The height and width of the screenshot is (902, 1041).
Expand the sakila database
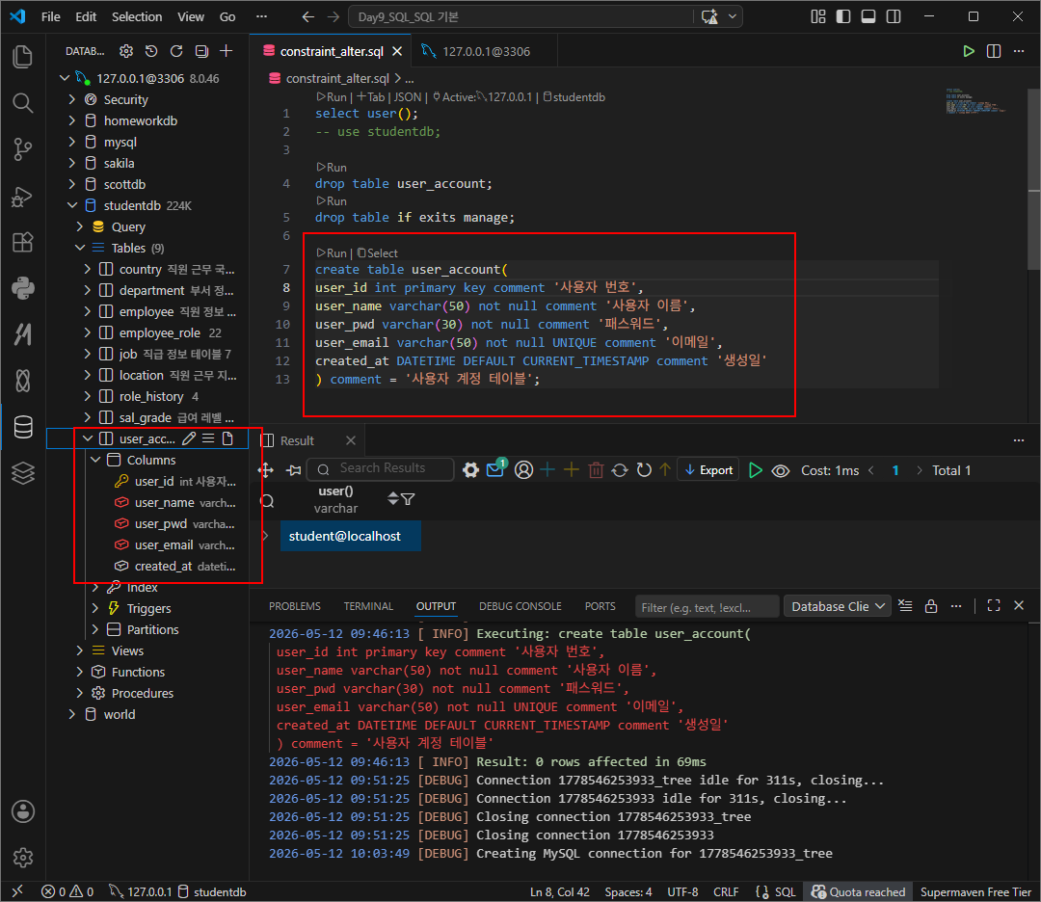[x=72, y=163]
